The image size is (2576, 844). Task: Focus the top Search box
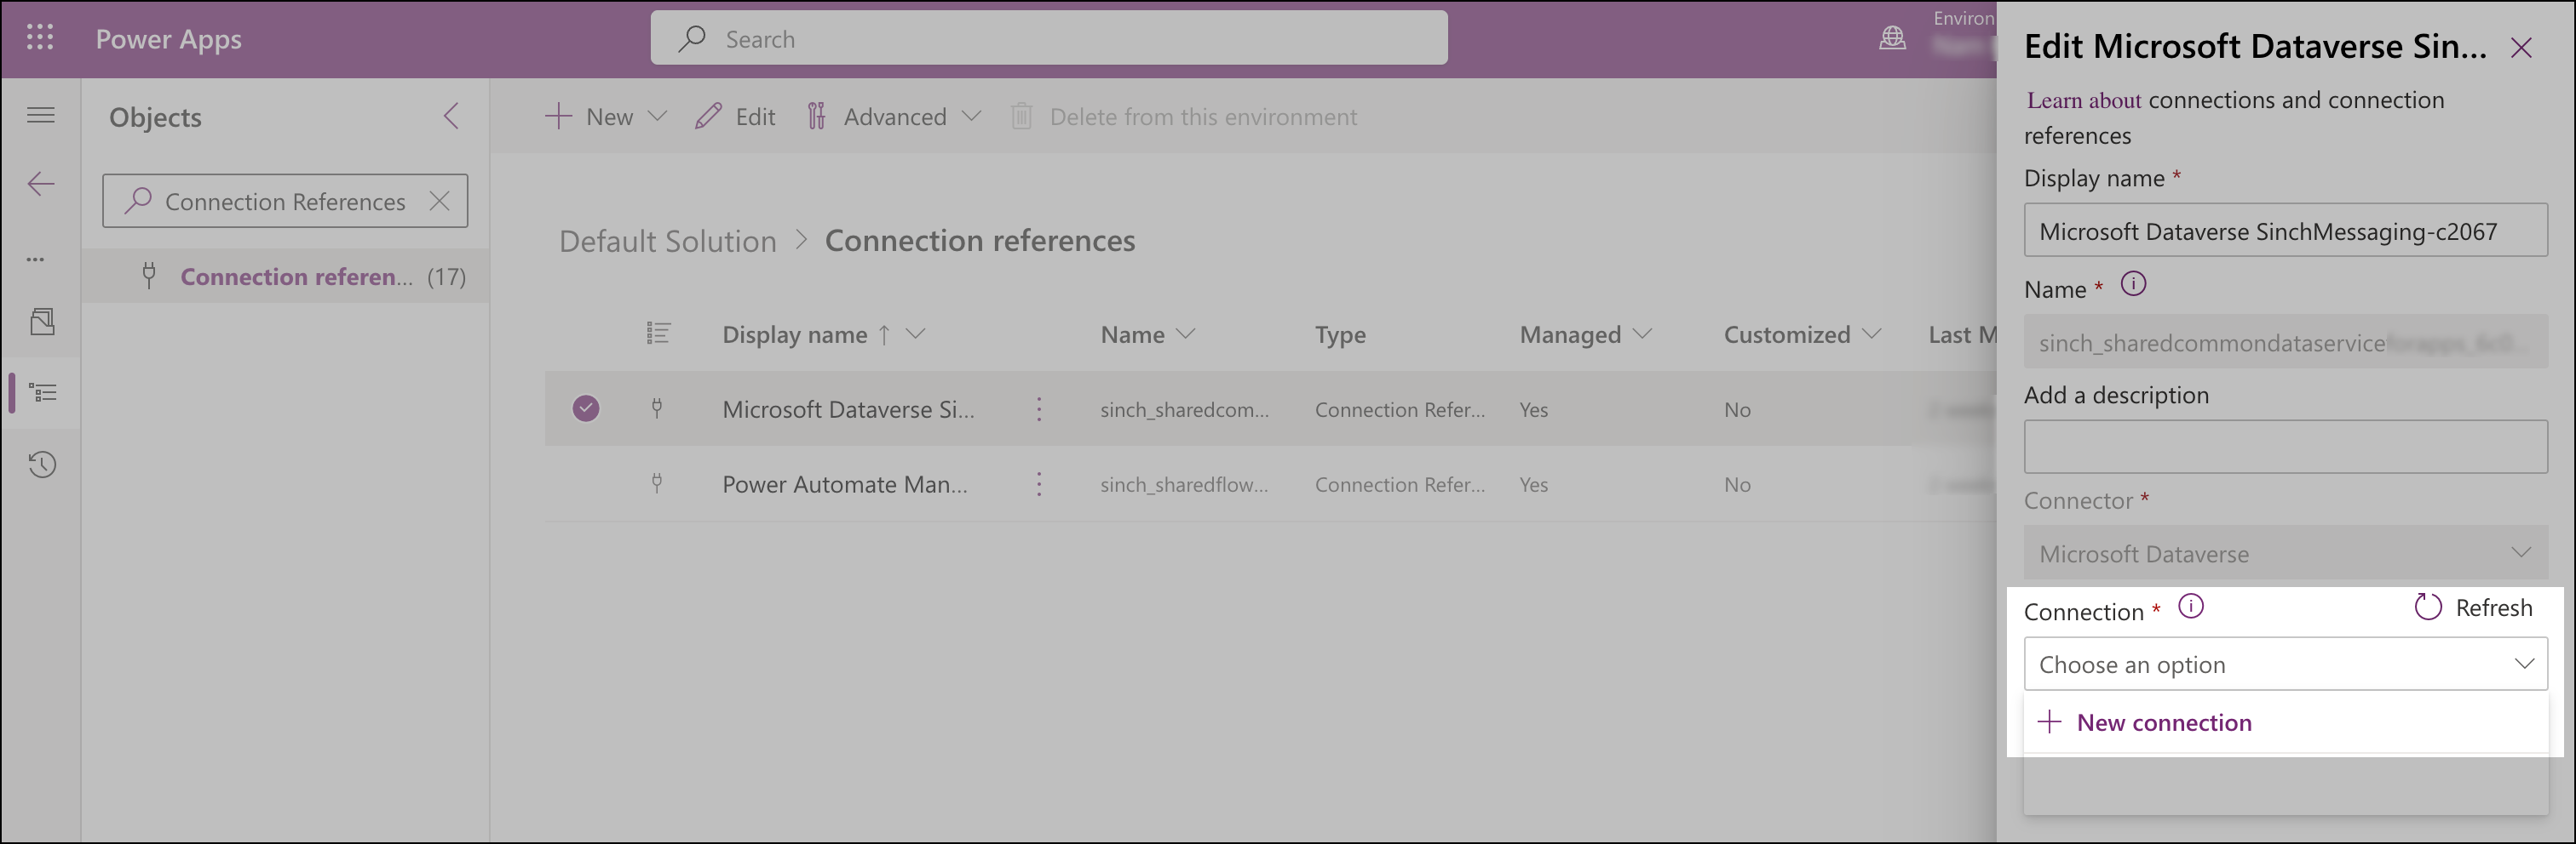click(1048, 39)
